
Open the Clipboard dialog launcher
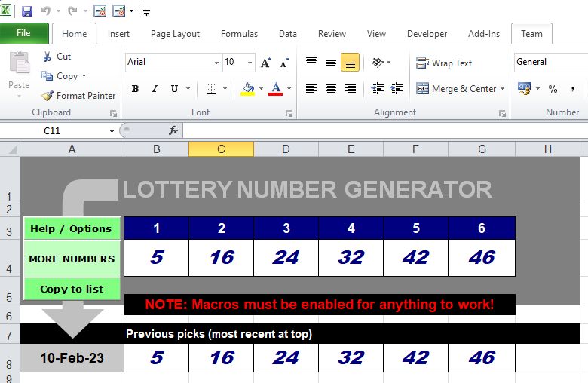113,113
